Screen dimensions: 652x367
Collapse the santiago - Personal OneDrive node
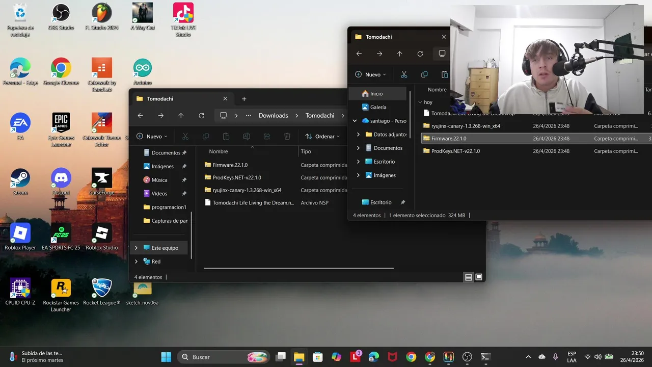click(x=355, y=121)
